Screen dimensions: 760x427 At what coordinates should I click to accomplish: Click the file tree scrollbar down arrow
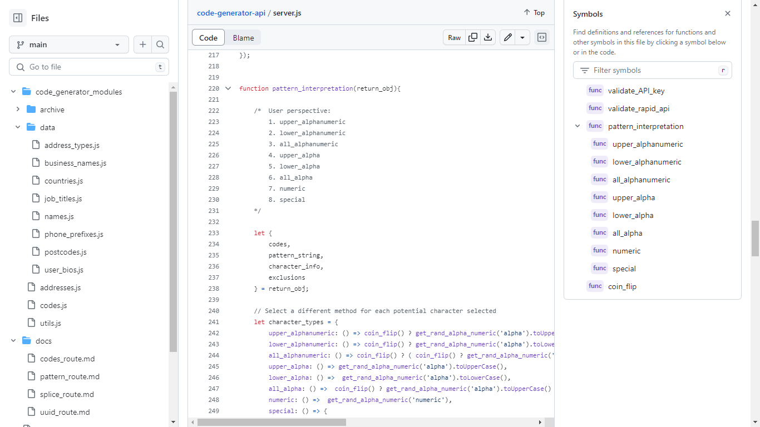pyautogui.click(x=173, y=422)
